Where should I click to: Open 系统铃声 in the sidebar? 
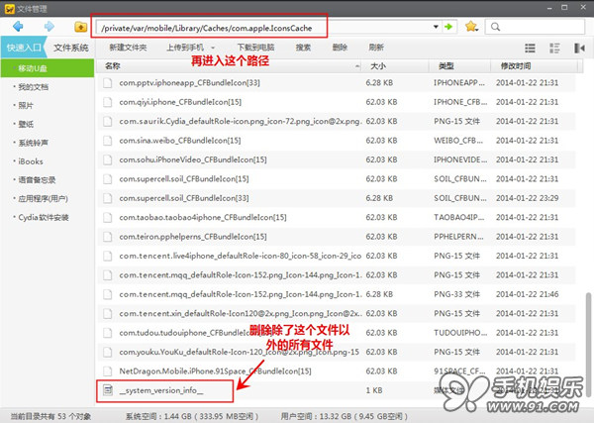pyautogui.click(x=34, y=143)
